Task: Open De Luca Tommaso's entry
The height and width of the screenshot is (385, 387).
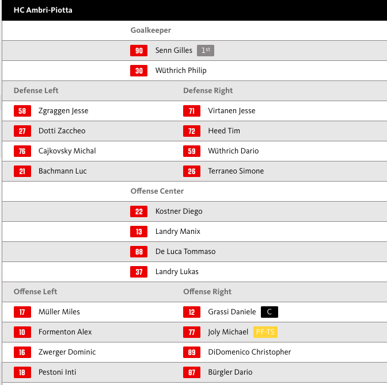Action: [185, 252]
